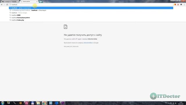This screenshot has height=105, width=186.
Task: Open a new tab with the new-tab button
Action: (x=41, y=1)
